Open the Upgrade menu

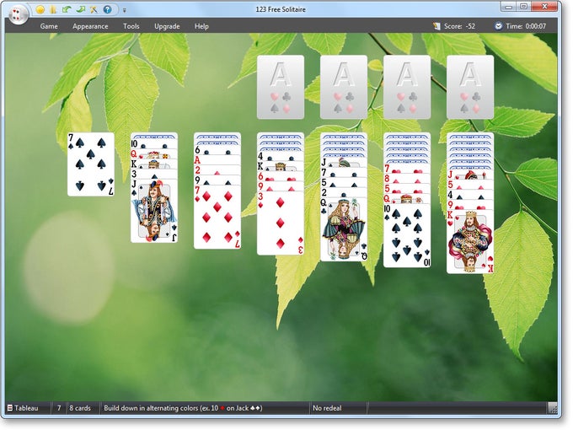pyautogui.click(x=167, y=26)
